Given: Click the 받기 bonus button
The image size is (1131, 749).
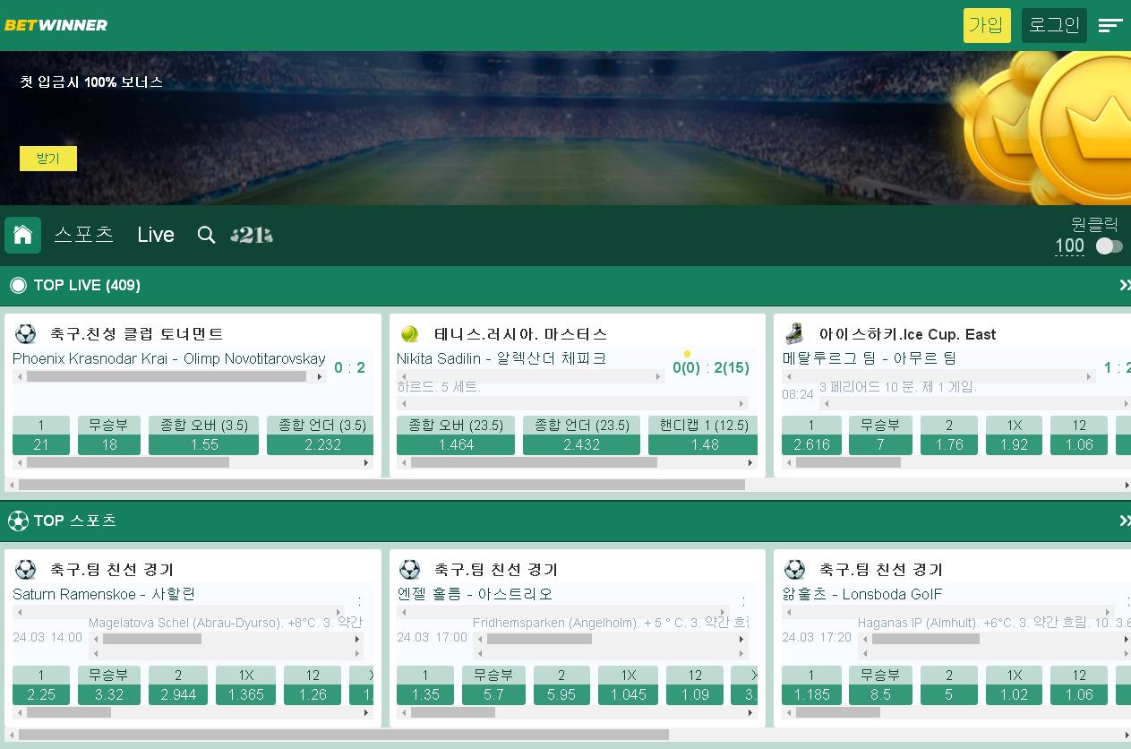Looking at the screenshot, I should coord(48,159).
